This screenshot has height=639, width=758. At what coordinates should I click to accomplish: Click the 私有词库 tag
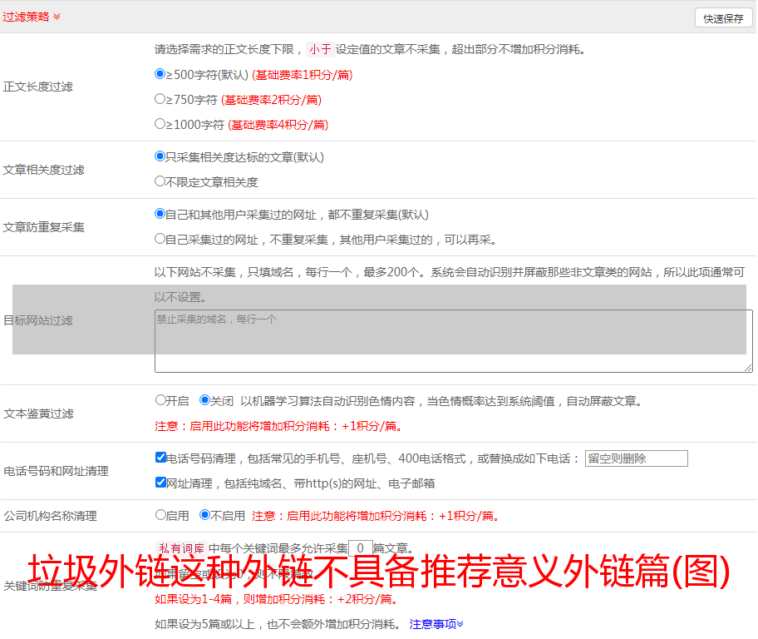point(182,548)
